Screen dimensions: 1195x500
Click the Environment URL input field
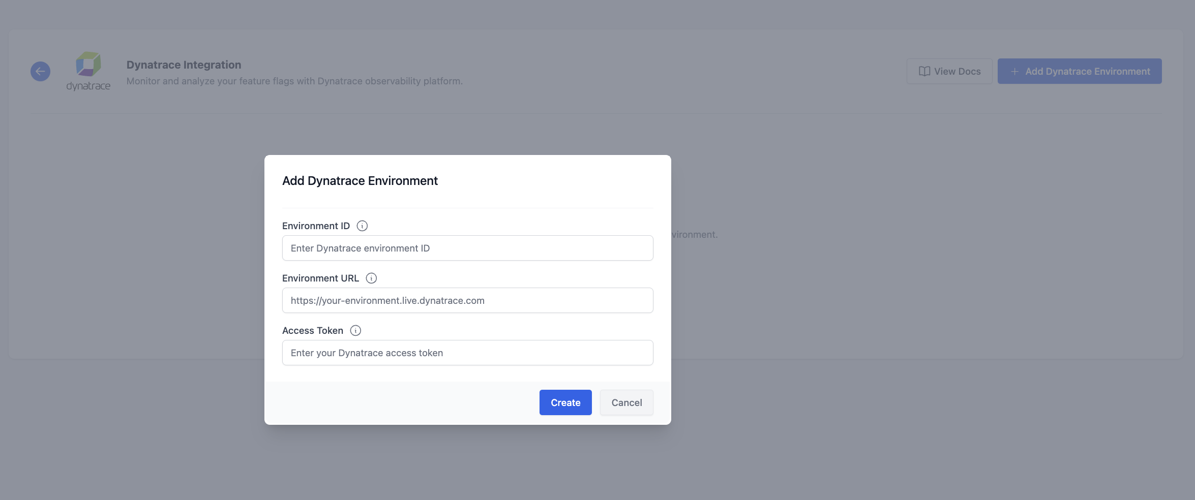(467, 300)
